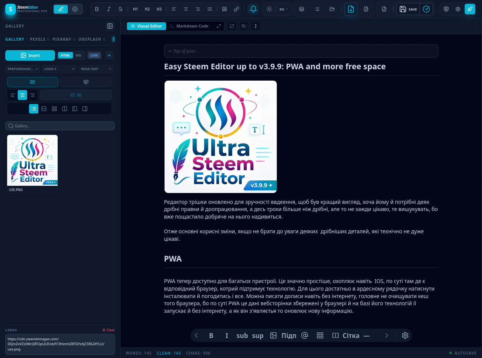The image size is (482, 358).
Task: Switch to Markdown Code tab
Action: tap(189, 26)
